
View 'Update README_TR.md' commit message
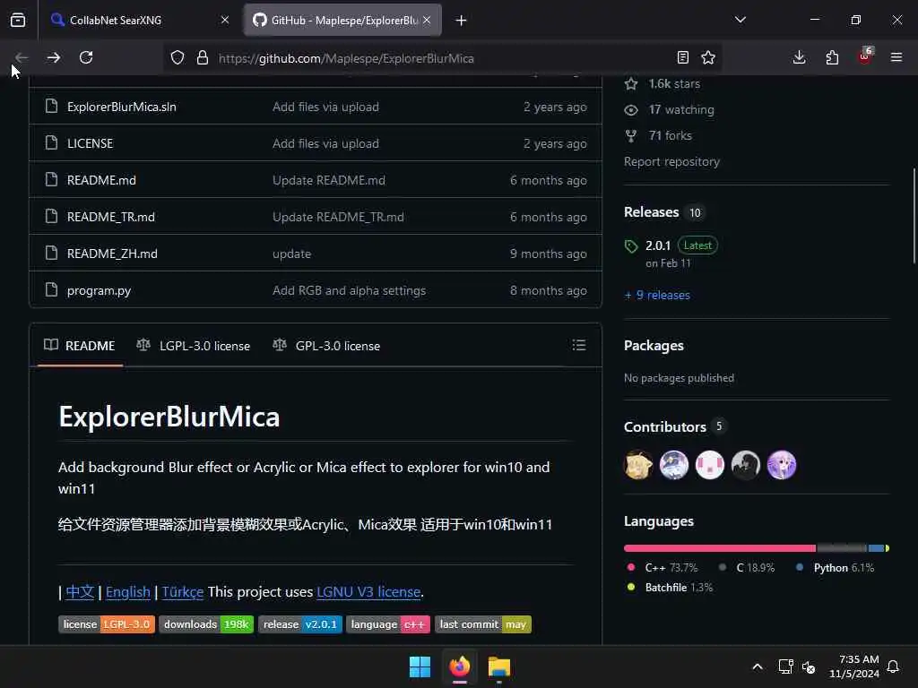[338, 217]
